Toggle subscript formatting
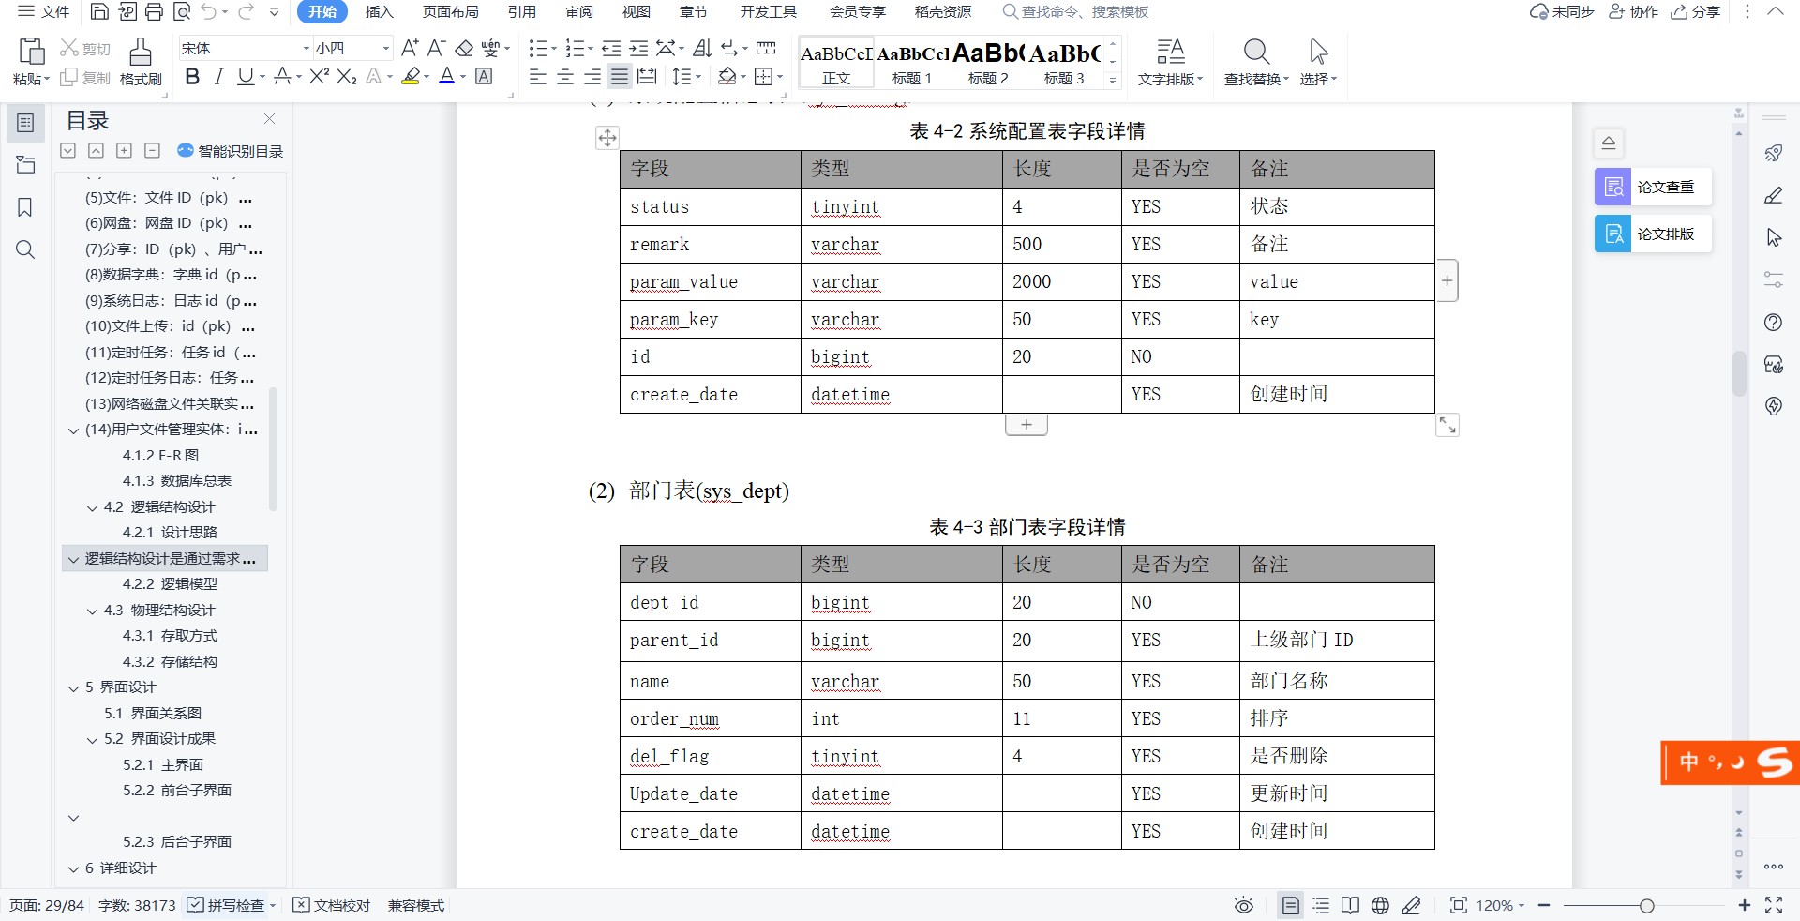 tap(347, 77)
